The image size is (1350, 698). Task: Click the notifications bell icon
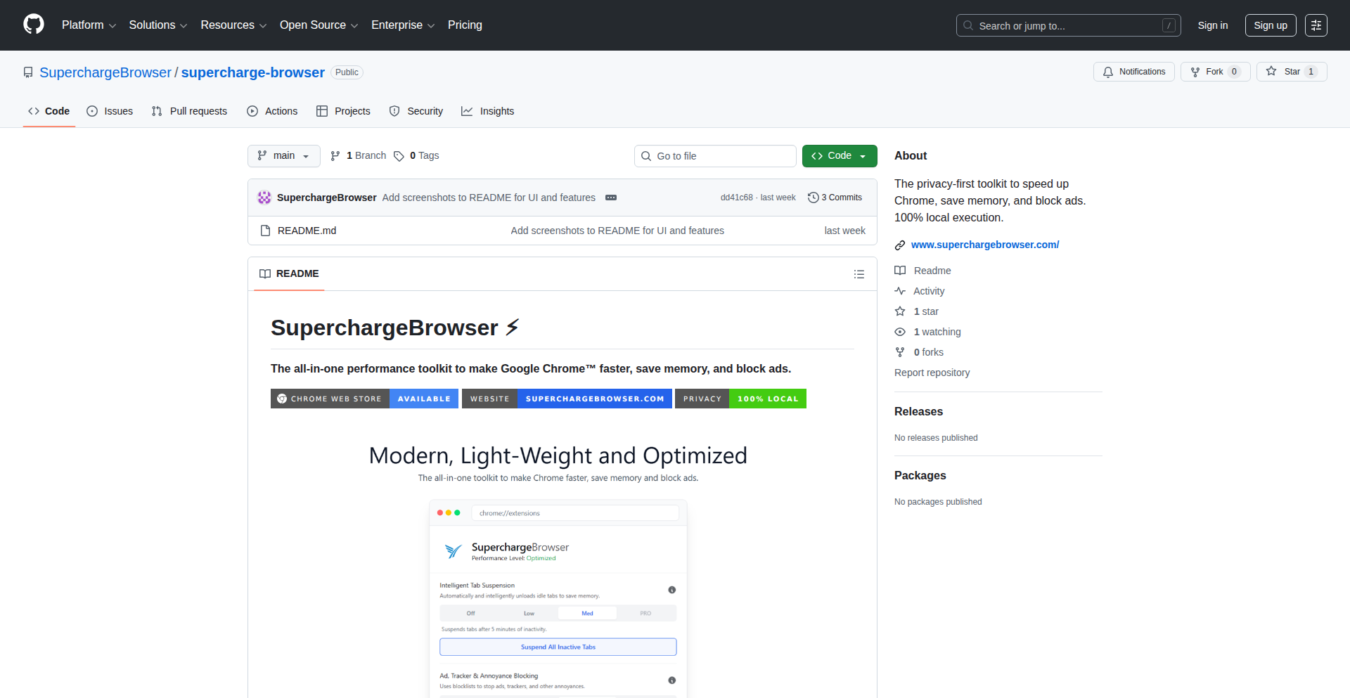(1108, 72)
